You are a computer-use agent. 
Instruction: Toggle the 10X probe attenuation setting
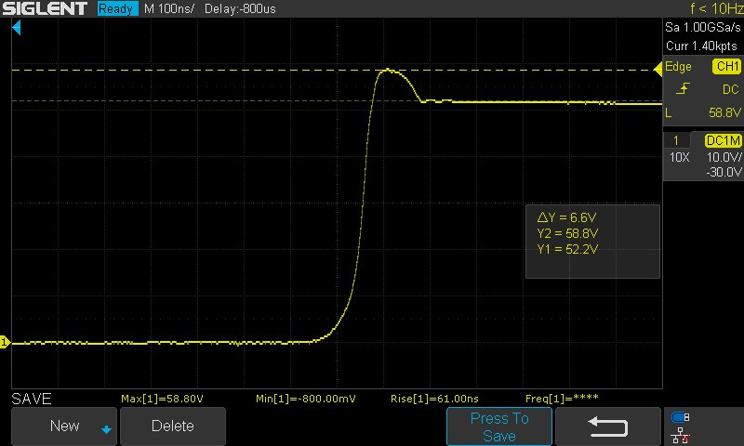coord(680,158)
